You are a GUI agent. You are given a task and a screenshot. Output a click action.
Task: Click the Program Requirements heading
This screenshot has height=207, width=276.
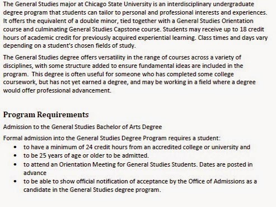pos(46,114)
